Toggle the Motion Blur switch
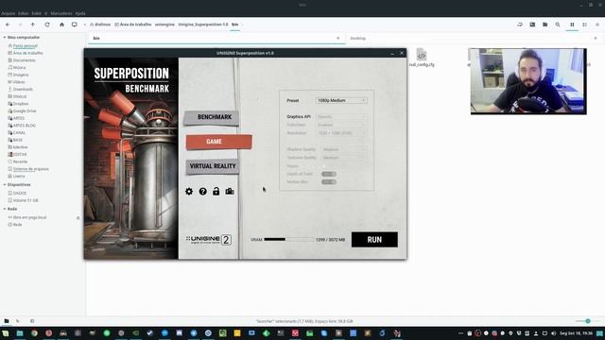This screenshot has height=340, width=605. click(329, 181)
